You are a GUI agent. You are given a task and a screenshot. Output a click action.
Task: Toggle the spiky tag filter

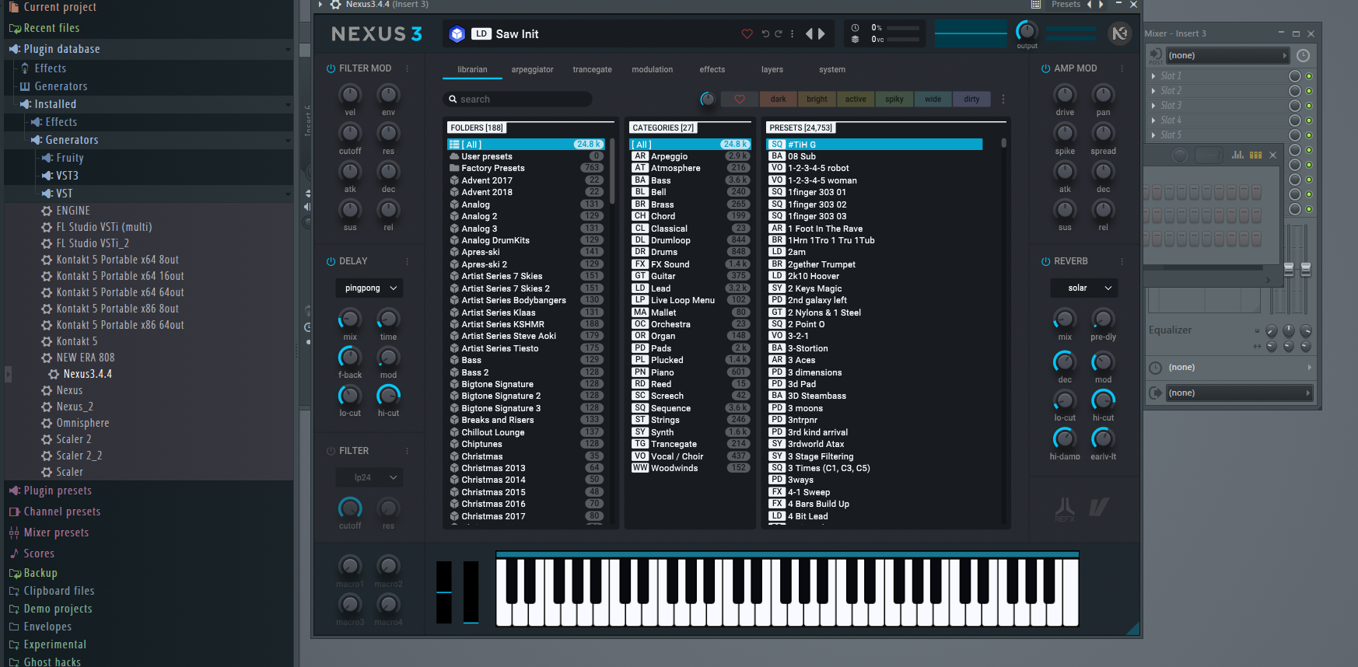pos(894,100)
